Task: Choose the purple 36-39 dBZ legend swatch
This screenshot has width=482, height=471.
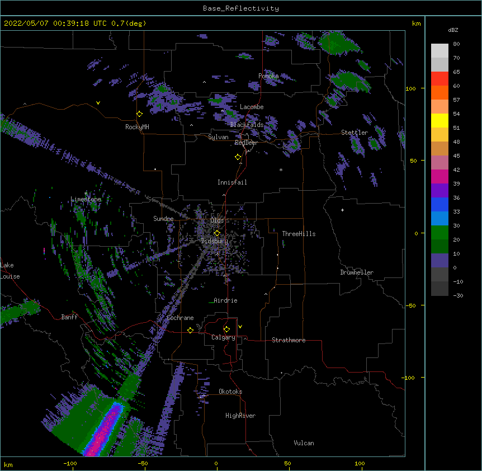Action: click(x=440, y=191)
